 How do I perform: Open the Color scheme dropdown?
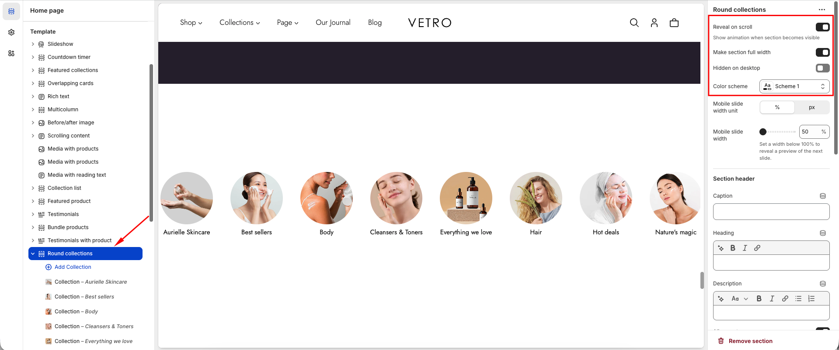click(x=794, y=86)
